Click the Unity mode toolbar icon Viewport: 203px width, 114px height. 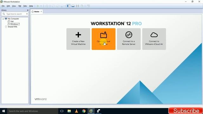point(82,6)
